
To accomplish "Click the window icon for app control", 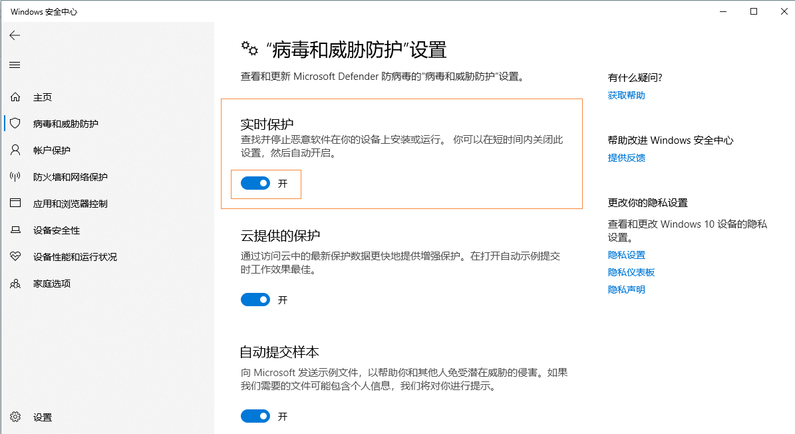I will [x=15, y=203].
